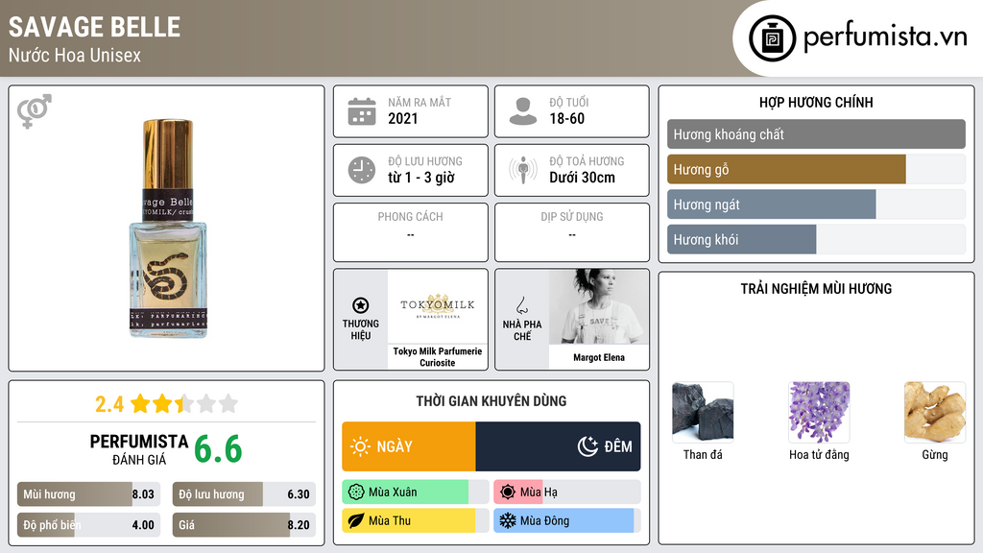
Task: Click the sillage icon beside Độ toả hương
Action: coord(523,170)
